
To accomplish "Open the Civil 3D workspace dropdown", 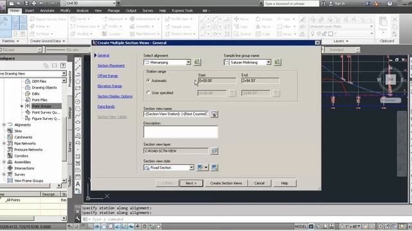I will (x=115, y=3).
